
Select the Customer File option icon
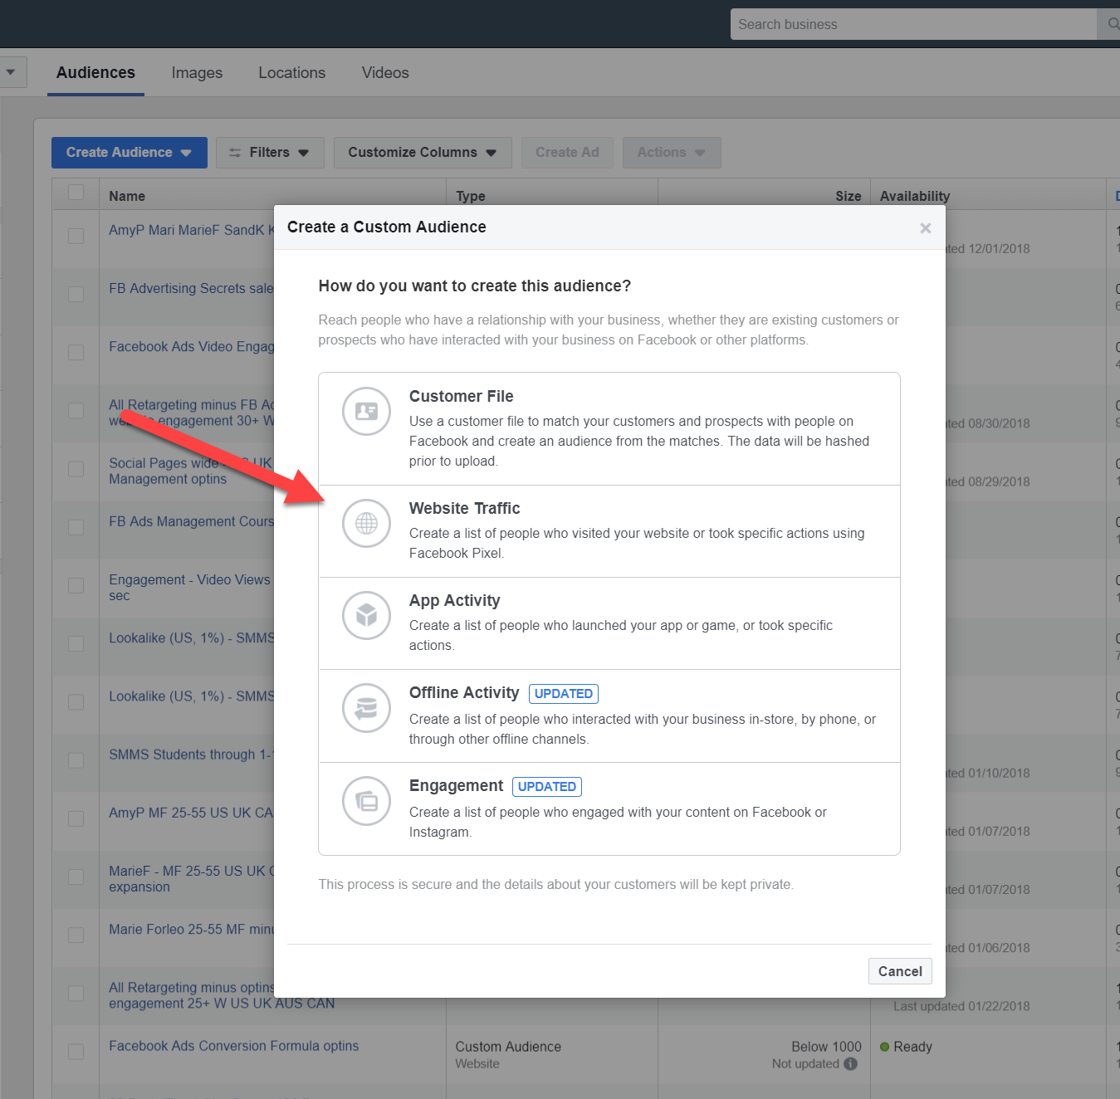[365, 411]
